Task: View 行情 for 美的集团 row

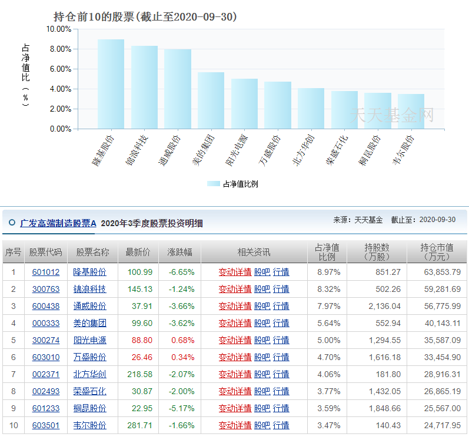Action: click(x=281, y=323)
